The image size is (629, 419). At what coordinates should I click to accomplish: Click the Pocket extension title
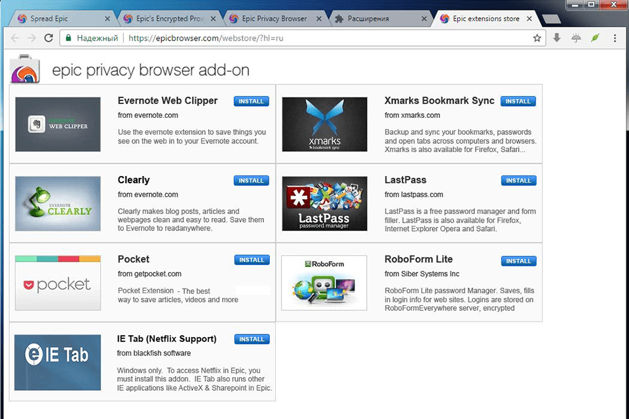pyautogui.click(x=134, y=259)
